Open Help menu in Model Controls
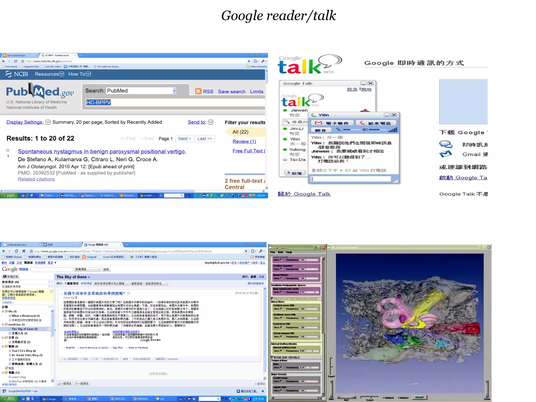This screenshot has width=536, height=402. 289,252
